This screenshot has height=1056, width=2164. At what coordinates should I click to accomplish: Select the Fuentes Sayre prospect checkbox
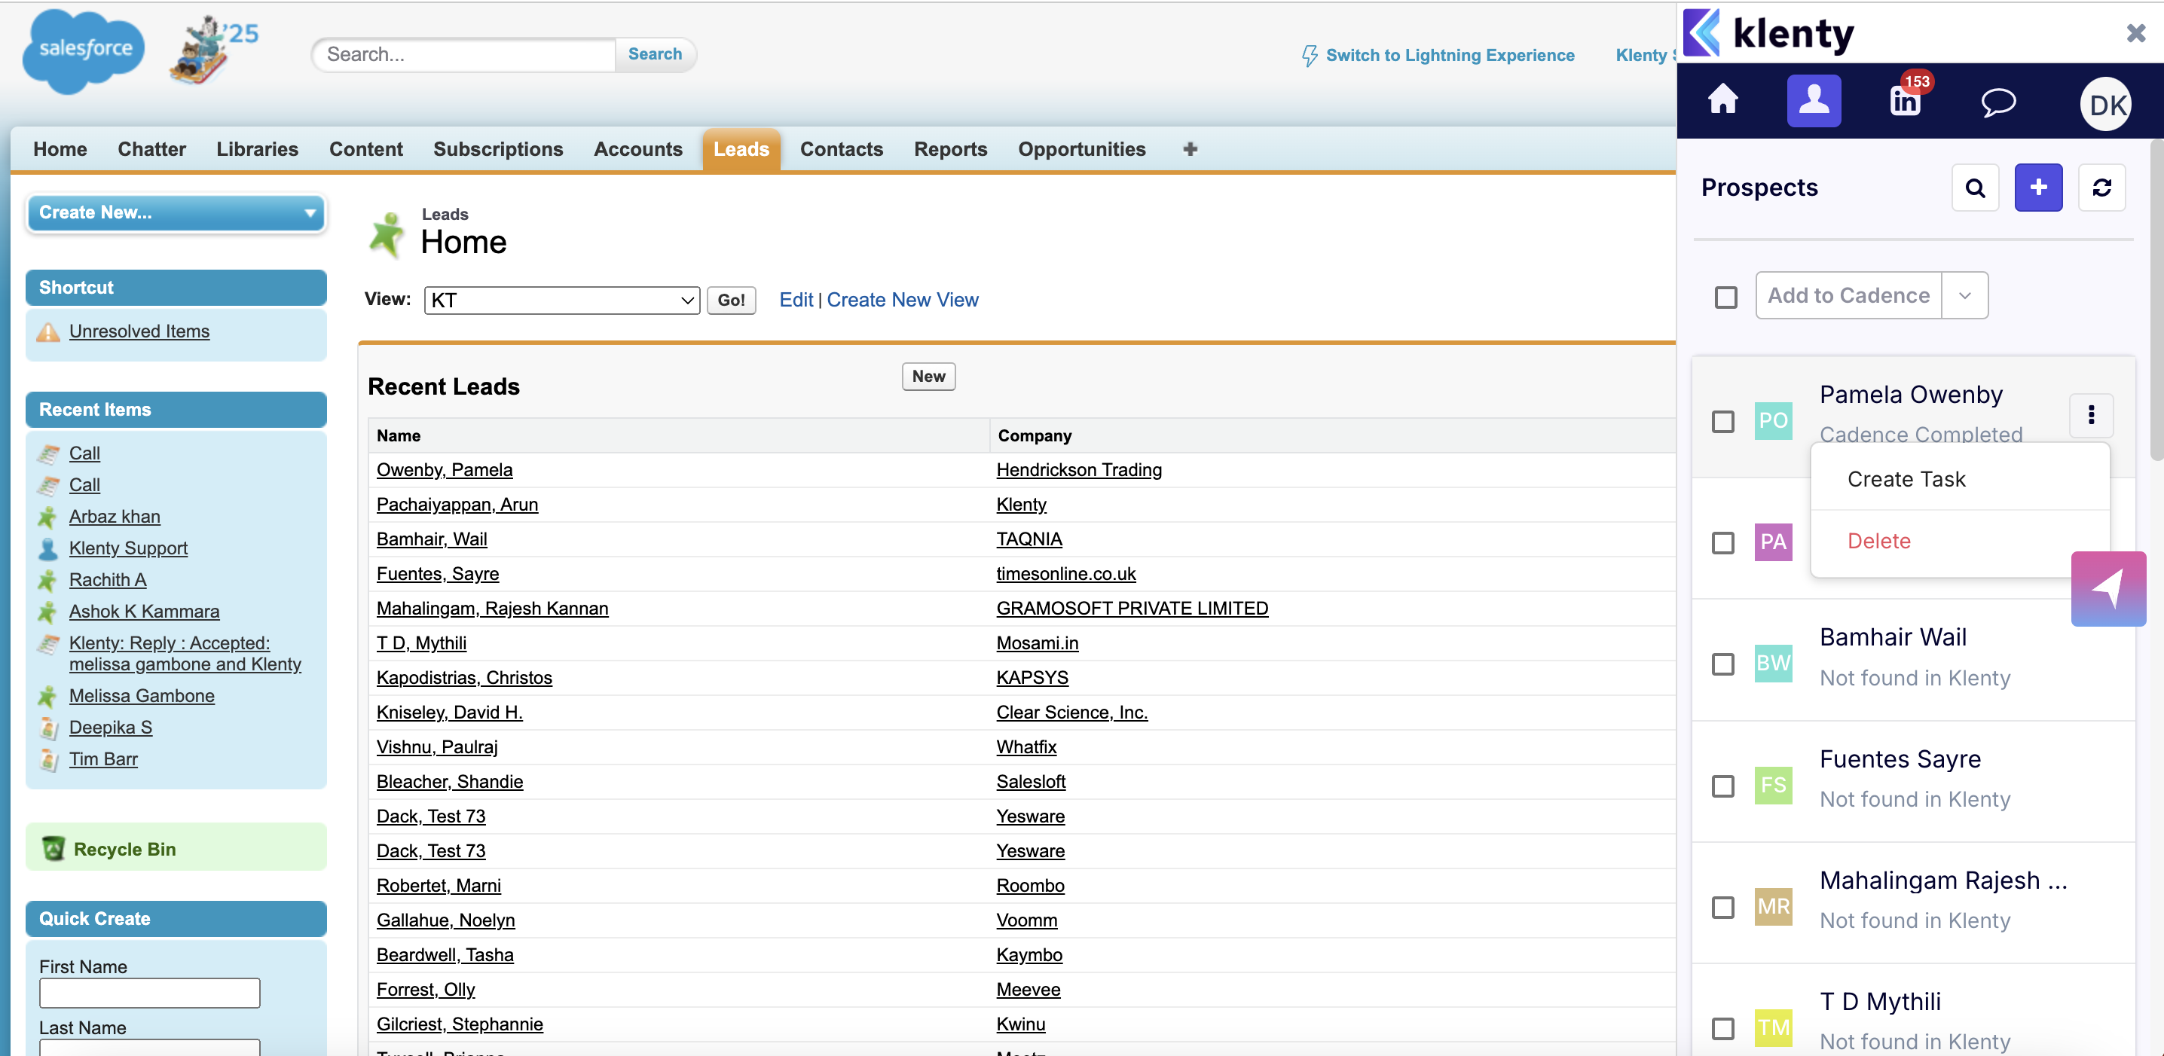pos(1723,786)
